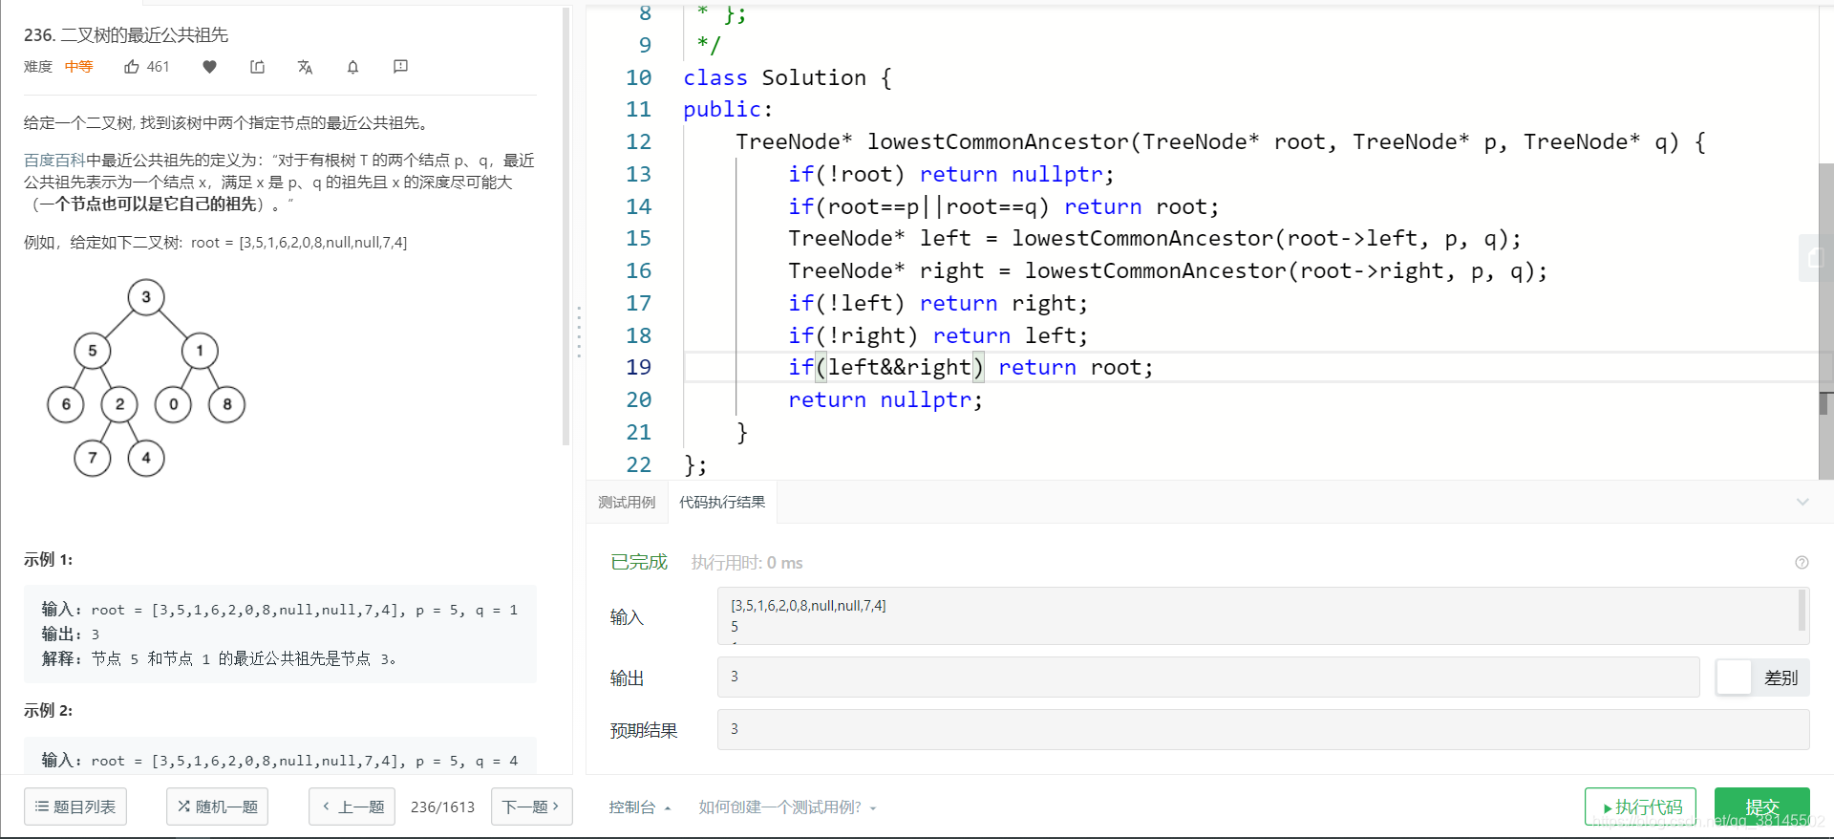Click line number 12 in editor
The image size is (1834, 839).
pos(638,142)
